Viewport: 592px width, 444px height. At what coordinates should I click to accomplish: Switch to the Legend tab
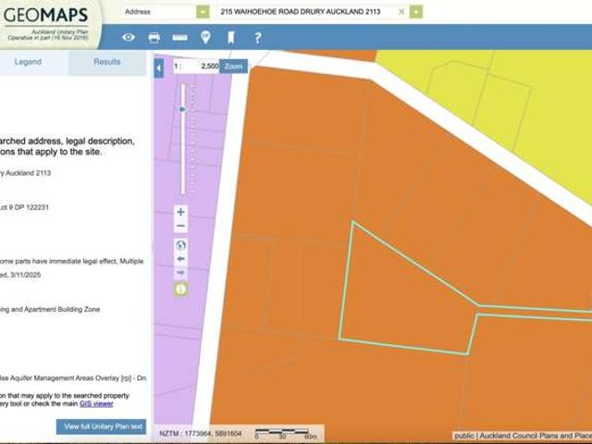(28, 62)
